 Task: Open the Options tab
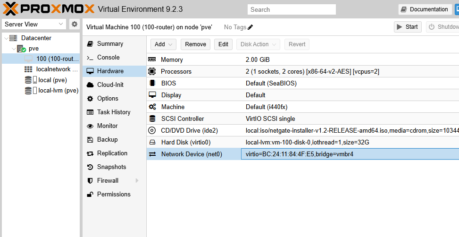click(x=114, y=98)
